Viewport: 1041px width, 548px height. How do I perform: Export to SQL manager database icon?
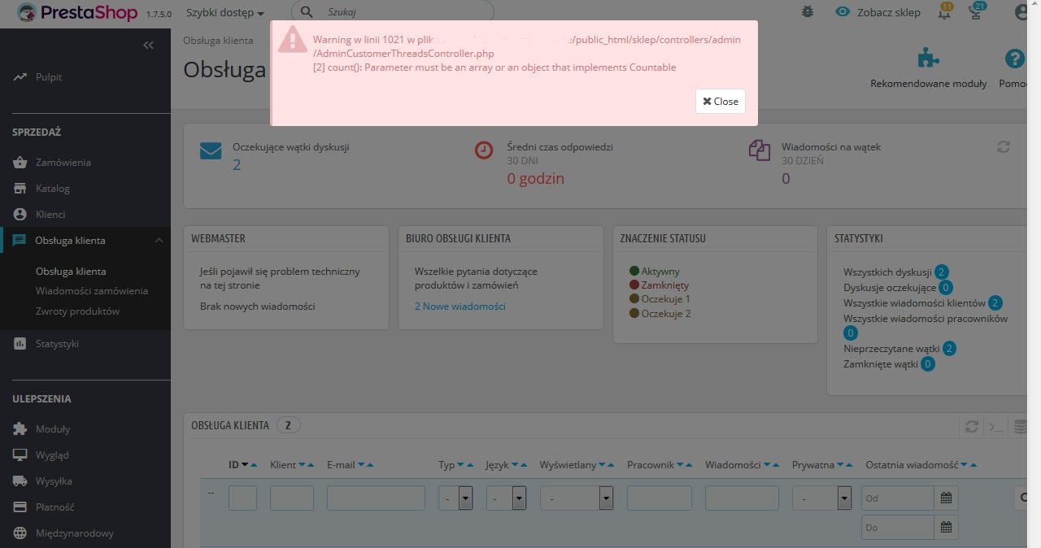click(x=1020, y=426)
